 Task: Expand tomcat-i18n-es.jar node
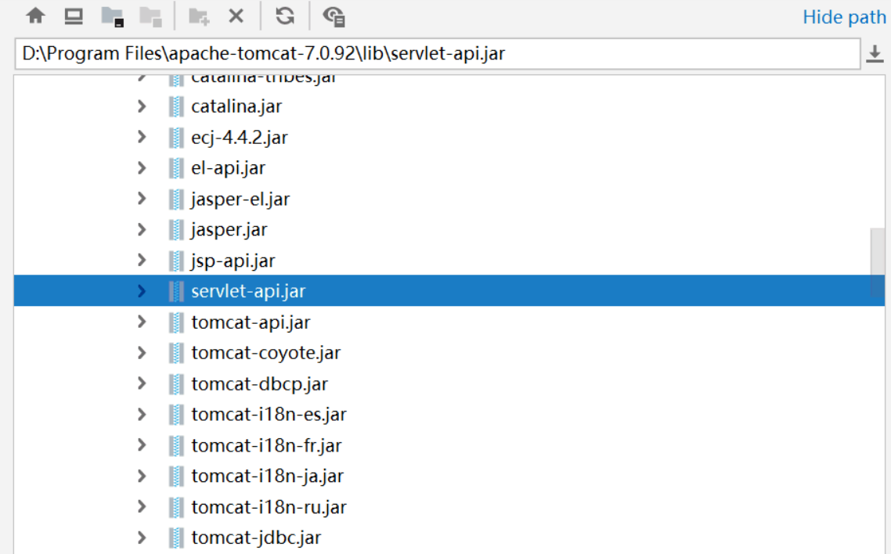(142, 415)
